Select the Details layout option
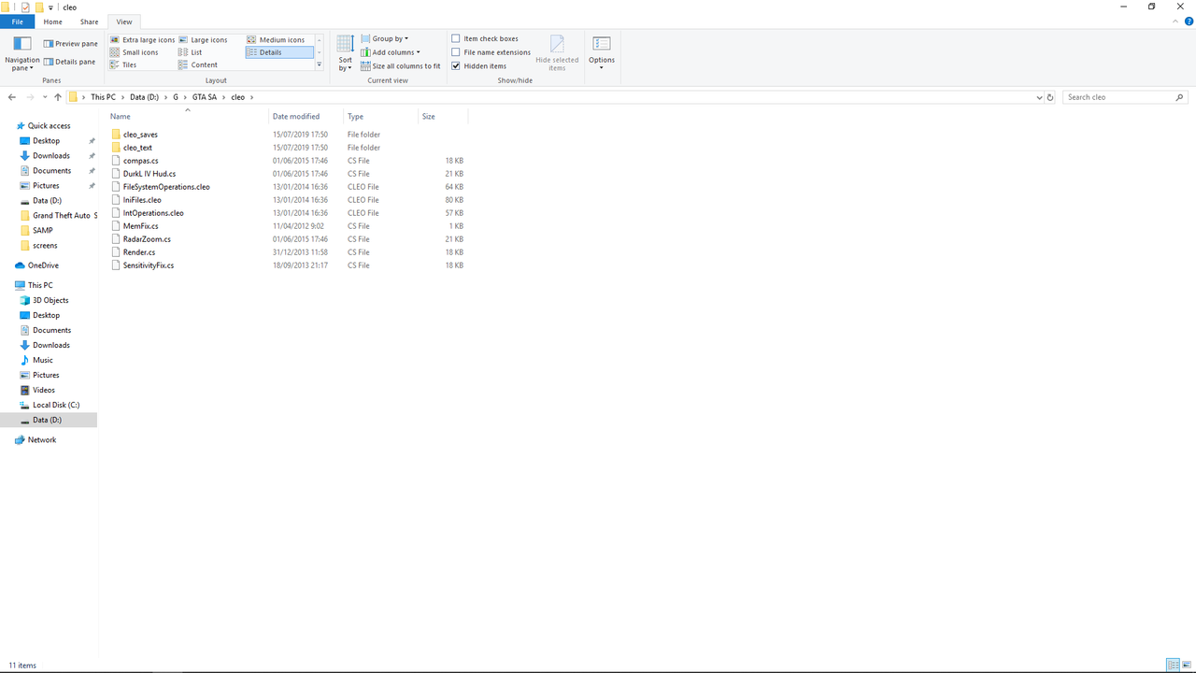The width and height of the screenshot is (1196, 673). [x=279, y=52]
